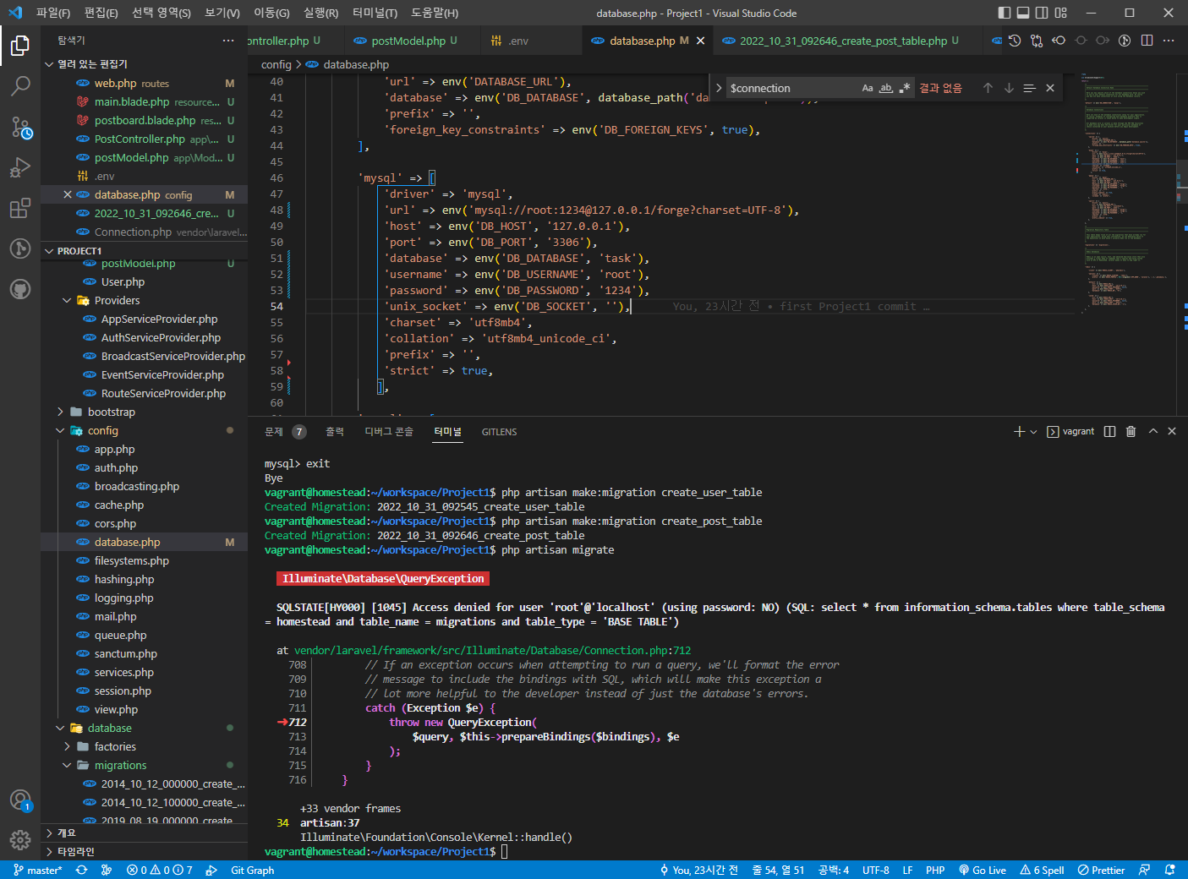Open the File menu
The height and width of the screenshot is (879, 1188).
(x=53, y=13)
